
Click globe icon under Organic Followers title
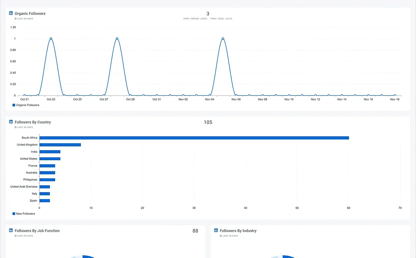[x=16, y=19]
